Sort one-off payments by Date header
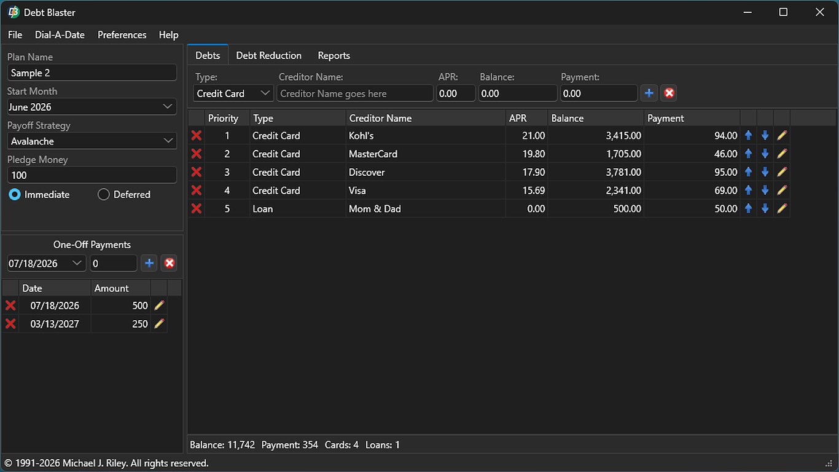 [x=55, y=288]
